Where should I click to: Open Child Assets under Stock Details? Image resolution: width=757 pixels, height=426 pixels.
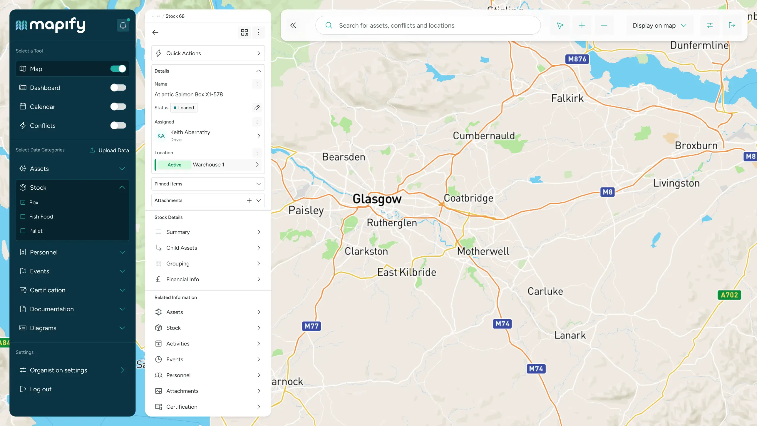coord(208,248)
